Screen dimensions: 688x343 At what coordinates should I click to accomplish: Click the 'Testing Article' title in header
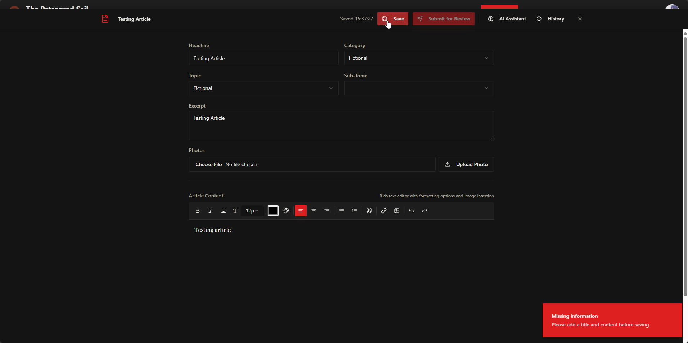coord(134,19)
